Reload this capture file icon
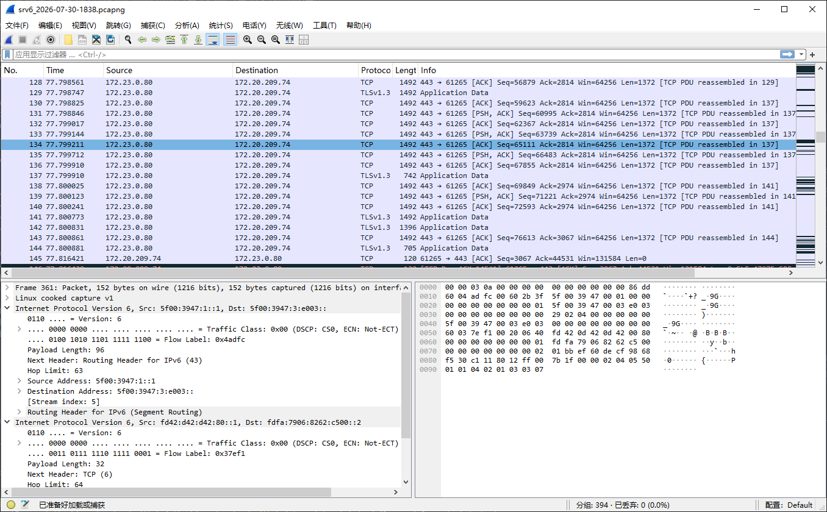This screenshot has height=512, width=827. [110, 40]
